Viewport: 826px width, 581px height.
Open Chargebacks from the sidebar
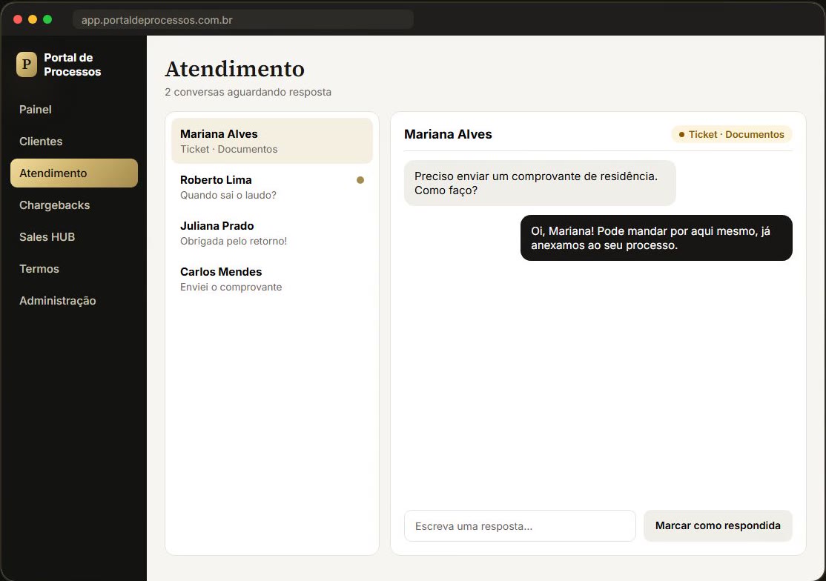73,205
